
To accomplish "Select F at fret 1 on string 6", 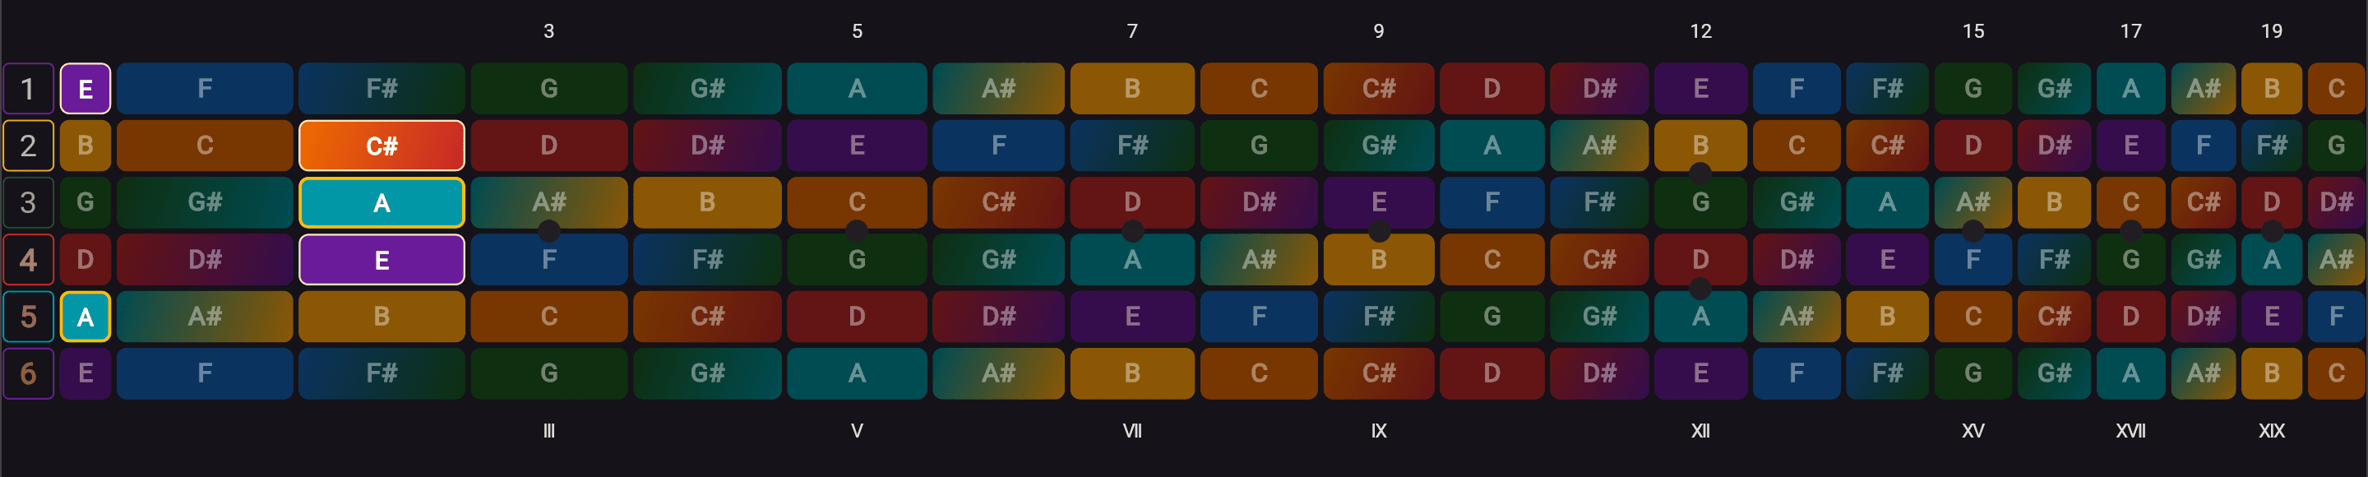I will click(205, 374).
